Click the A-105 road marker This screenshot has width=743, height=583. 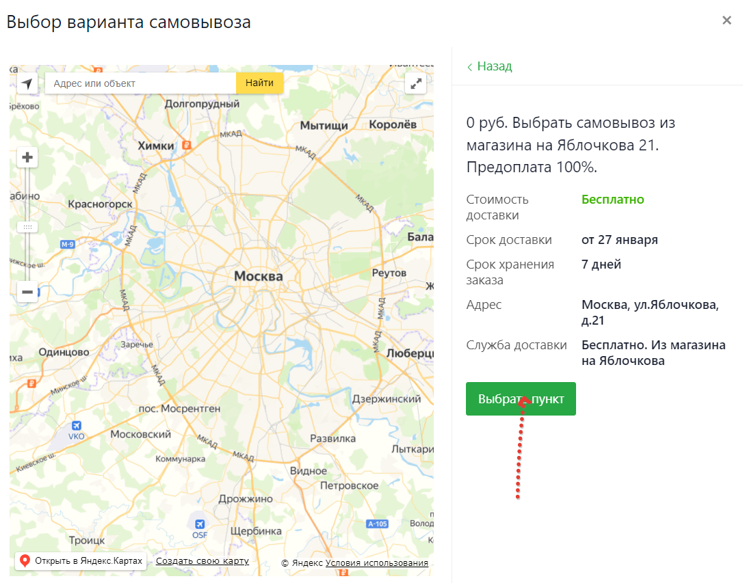(x=377, y=524)
